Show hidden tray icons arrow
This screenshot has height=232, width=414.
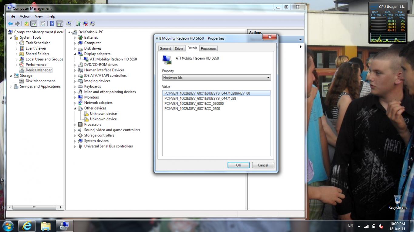[359, 226]
